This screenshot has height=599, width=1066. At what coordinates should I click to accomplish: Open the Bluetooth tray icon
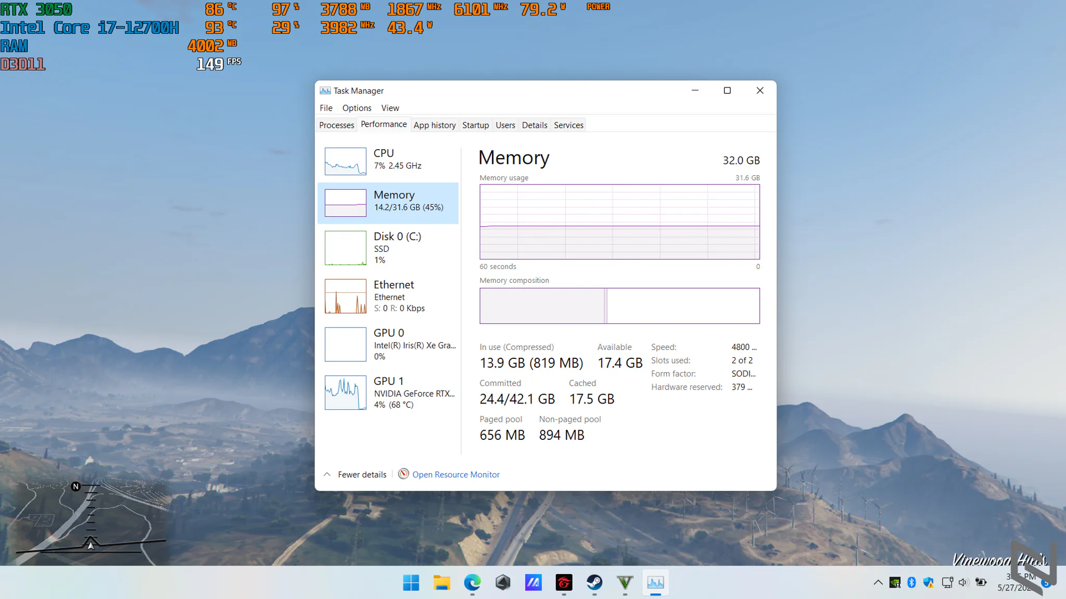[x=911, y=582]
